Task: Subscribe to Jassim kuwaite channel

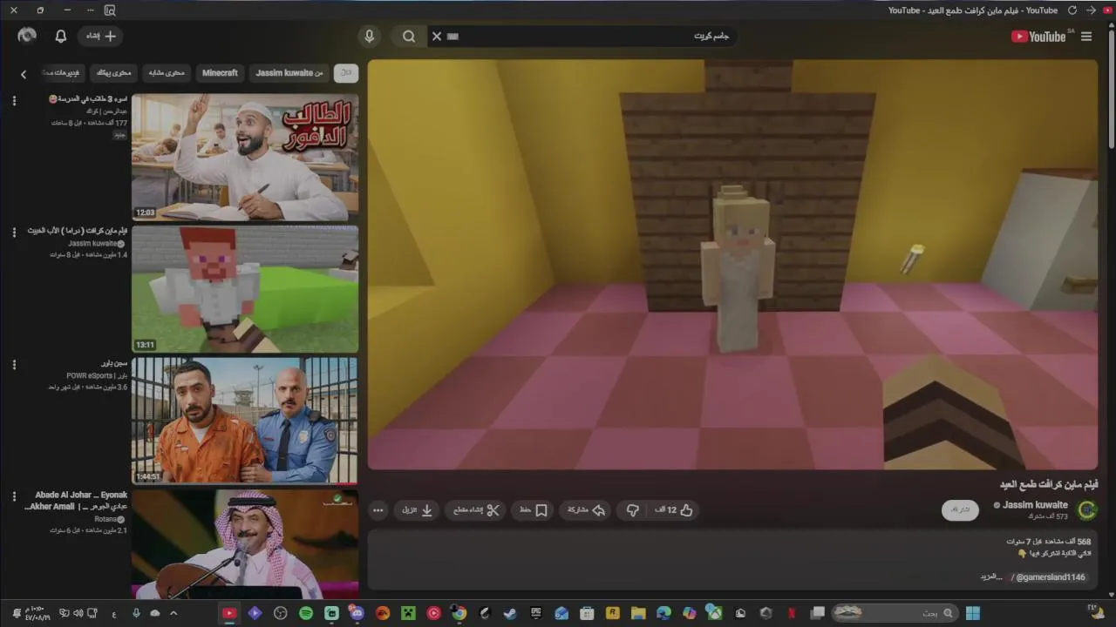Action: tap(960, 509)
